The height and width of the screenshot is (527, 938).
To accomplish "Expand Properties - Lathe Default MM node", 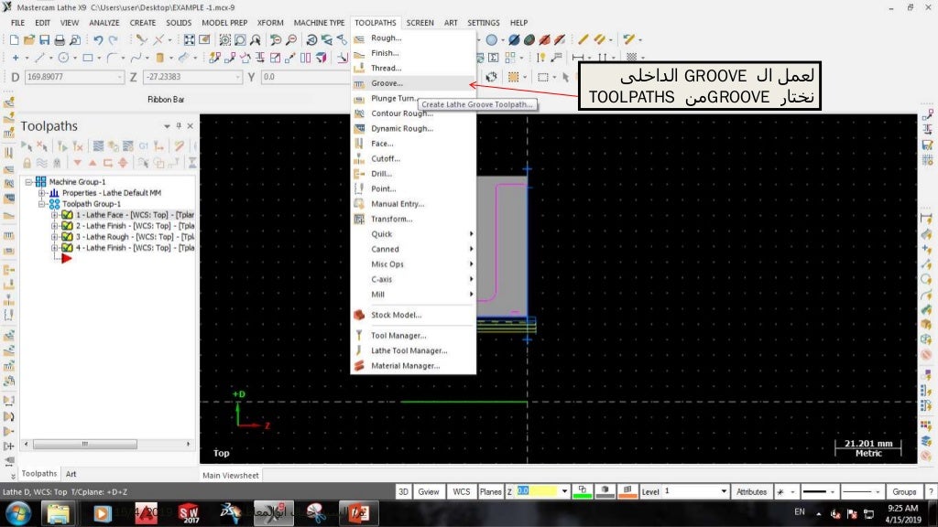I will pos(41,193).
